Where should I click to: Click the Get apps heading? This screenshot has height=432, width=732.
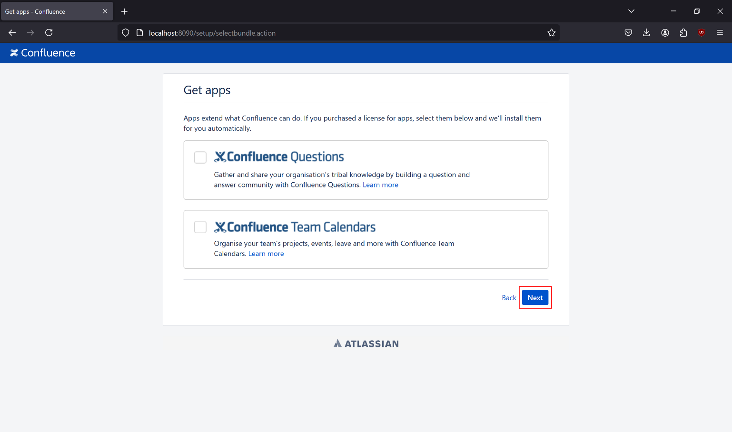click(207, 90)
